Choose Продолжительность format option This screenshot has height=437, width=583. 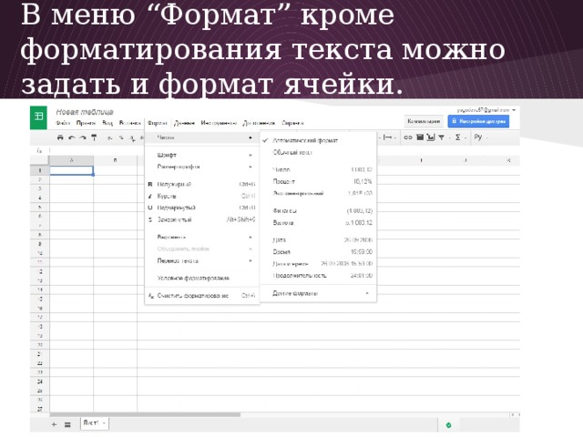tap(318, 275)
